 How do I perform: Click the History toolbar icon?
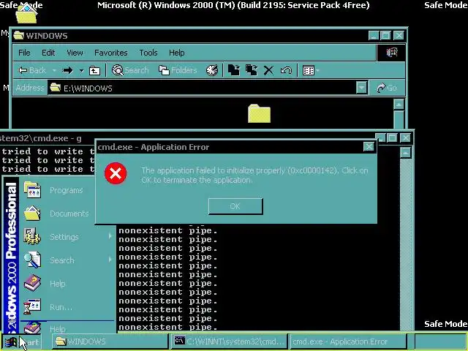(x=212, y=70)
